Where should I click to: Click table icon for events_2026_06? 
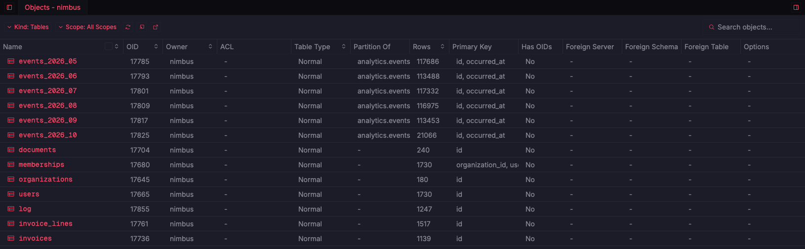click(11, 76)
